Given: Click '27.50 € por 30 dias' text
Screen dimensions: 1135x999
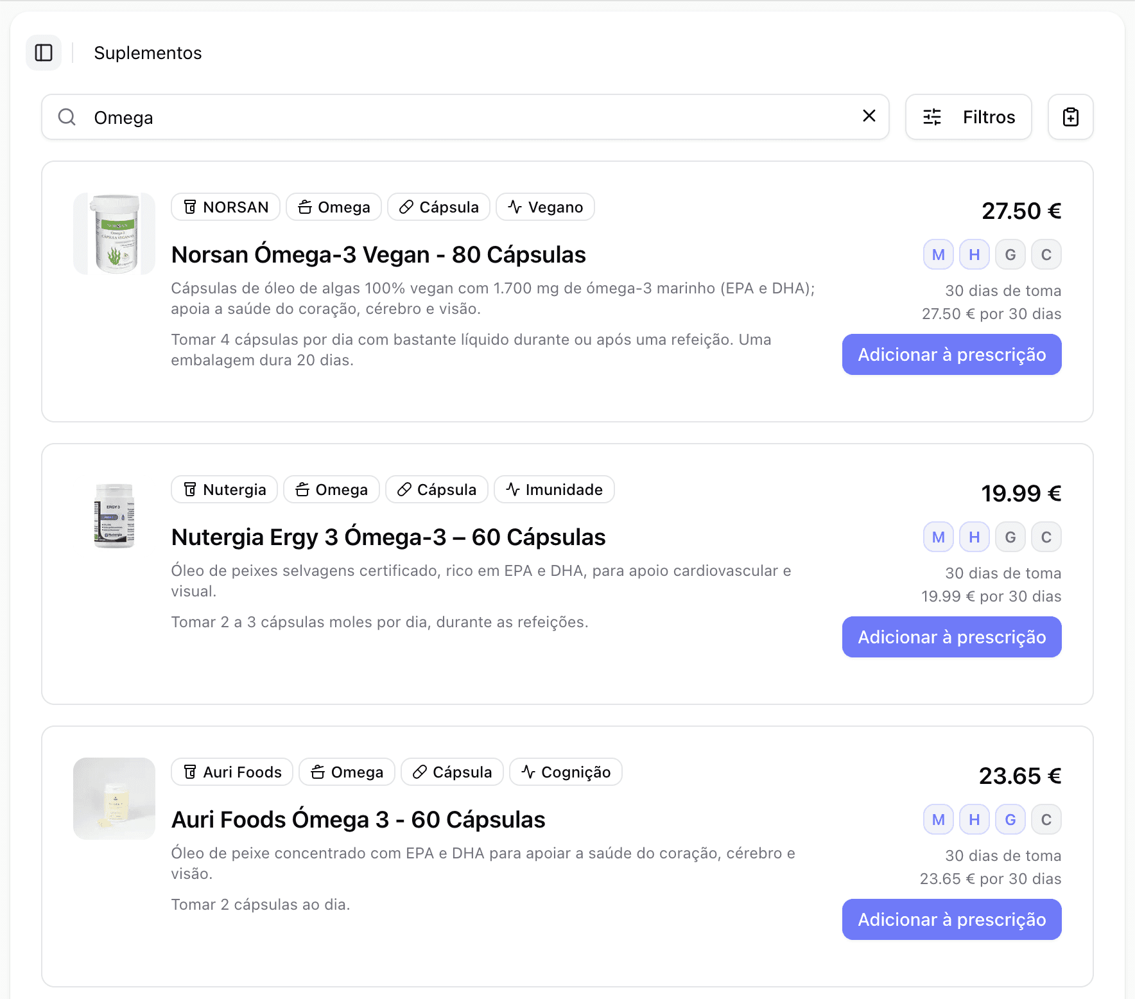Looking at the screenshot, I should (991, 313).
